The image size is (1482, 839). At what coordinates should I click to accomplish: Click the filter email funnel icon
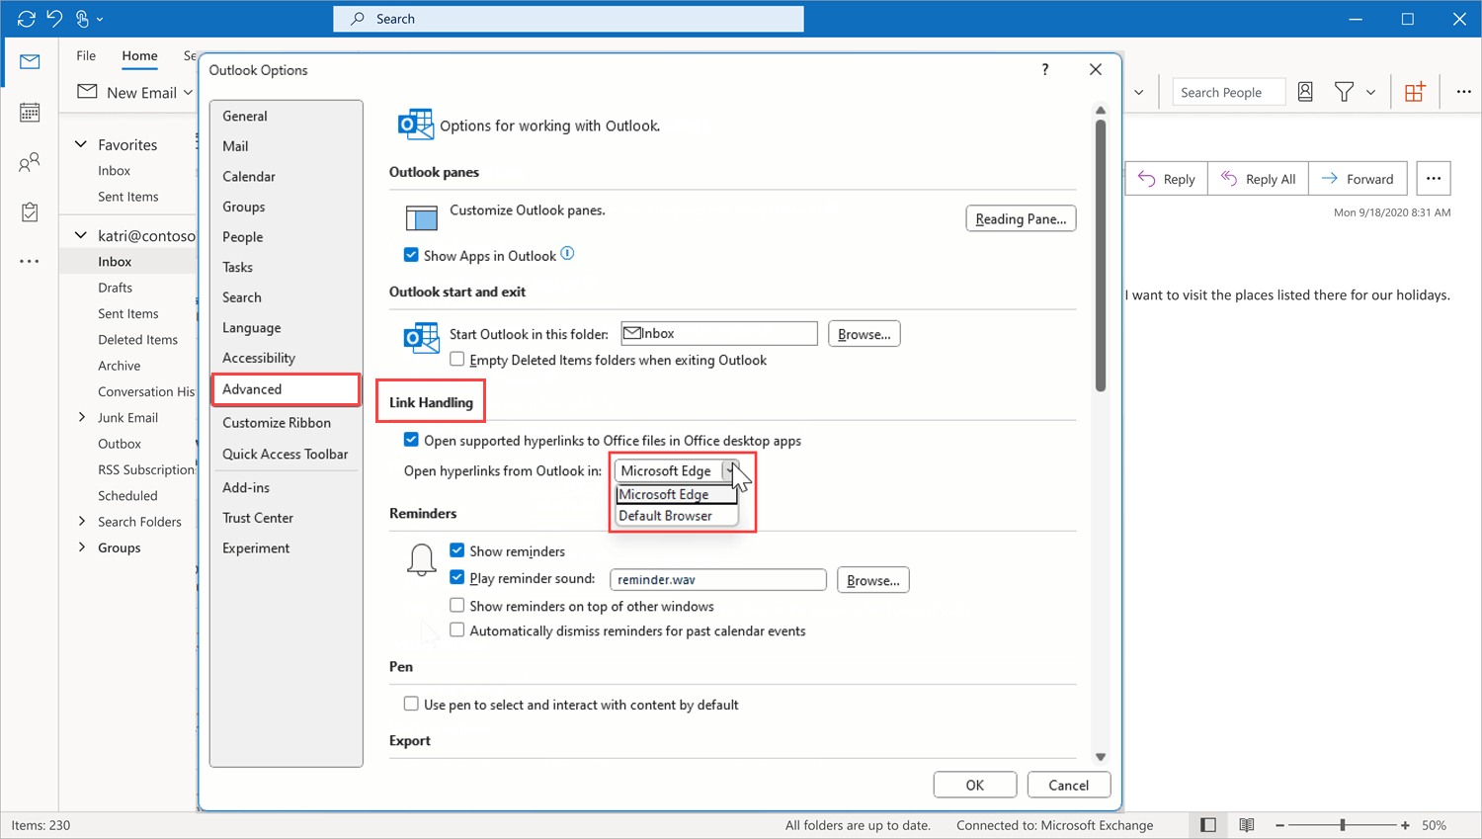click(x=1344, y=92)
